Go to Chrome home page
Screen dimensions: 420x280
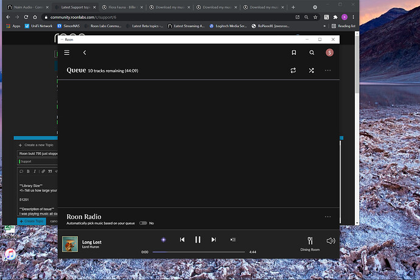[35, 17]
